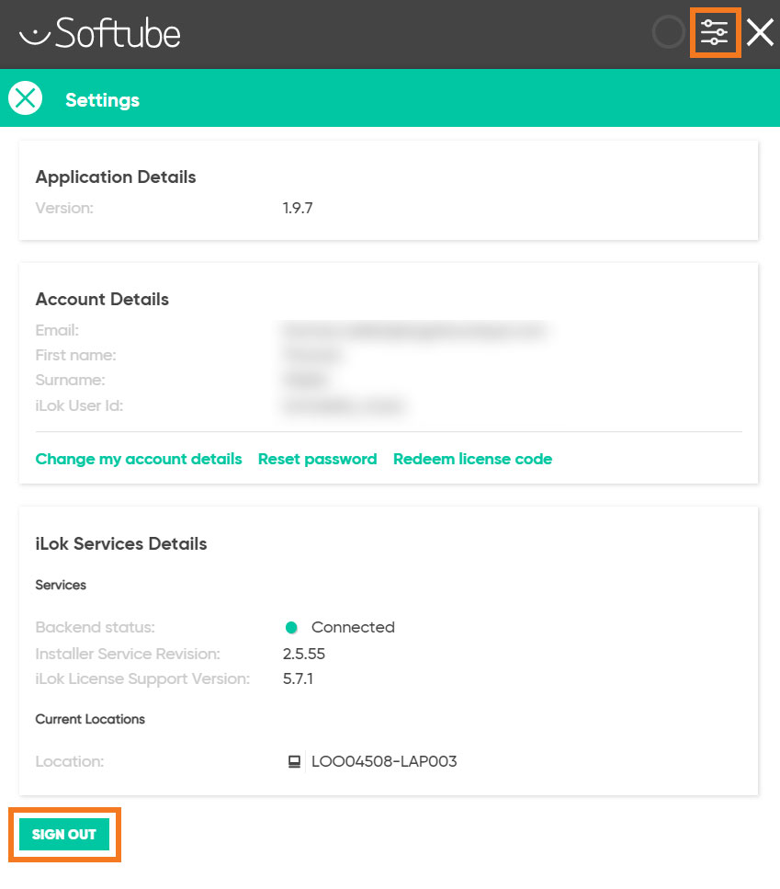Click the Reset password link
This screenshot has width=780, height=889.
317,459
